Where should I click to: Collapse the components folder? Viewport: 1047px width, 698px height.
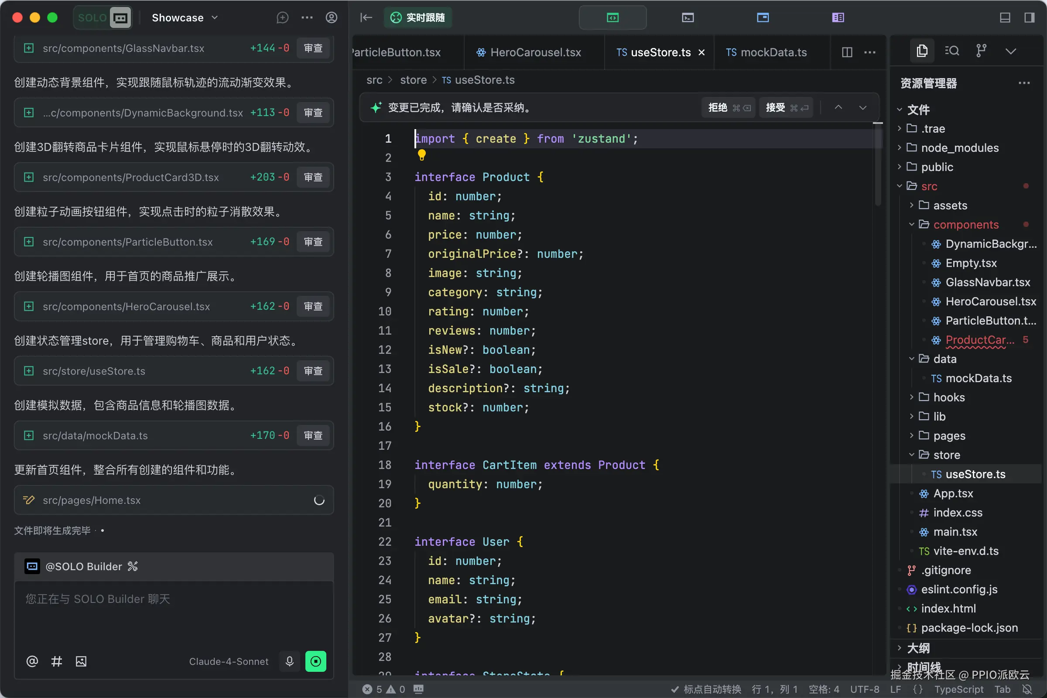tap(965, 225)
